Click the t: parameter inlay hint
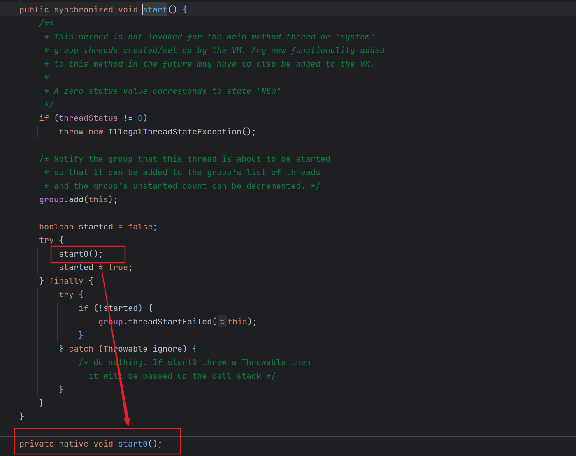This screenshot has width=576, height=456. 222,322
